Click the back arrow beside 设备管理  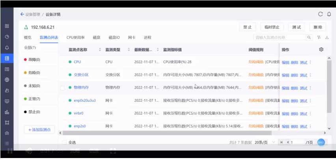pos(22,14)
